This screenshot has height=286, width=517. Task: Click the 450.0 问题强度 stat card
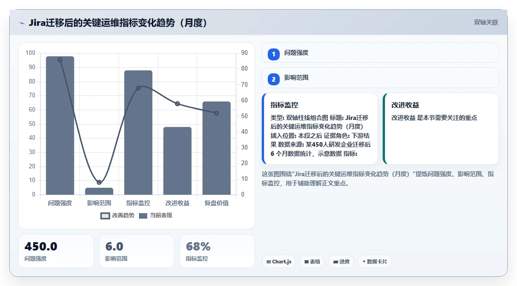point(56,251)
